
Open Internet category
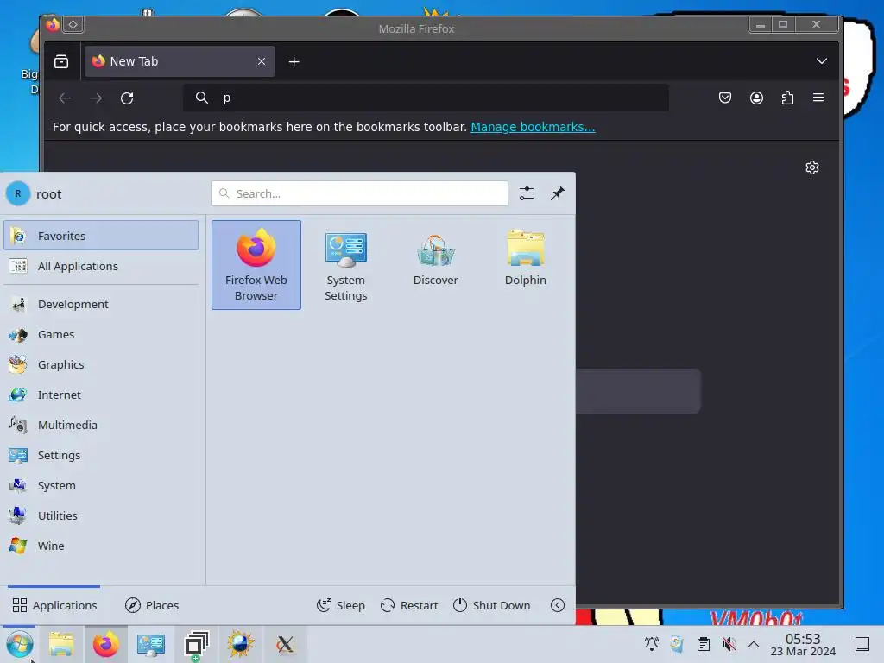point(101,395)
